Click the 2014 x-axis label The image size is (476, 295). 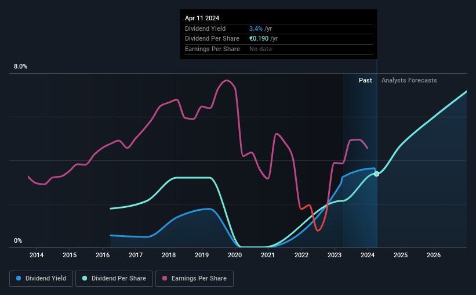(37, 255)
